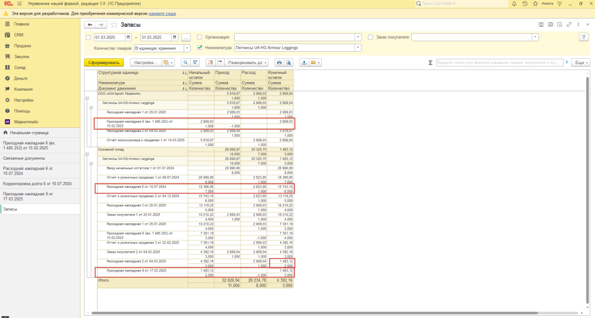Open the filter funnel button
Viewport: 595px width, 318px height.
(x=583, y=37)
